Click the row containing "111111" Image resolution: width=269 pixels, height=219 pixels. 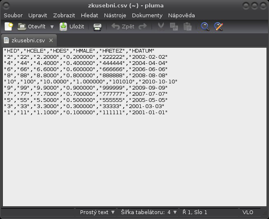click(x=86, y=113)
